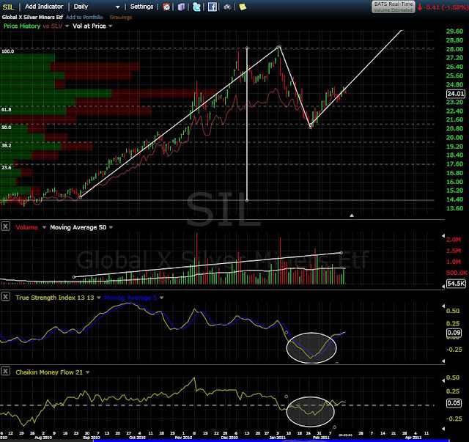Click the 23.6 Fibonacci level label
The image size is (469, 442).
tap(7, 167)
